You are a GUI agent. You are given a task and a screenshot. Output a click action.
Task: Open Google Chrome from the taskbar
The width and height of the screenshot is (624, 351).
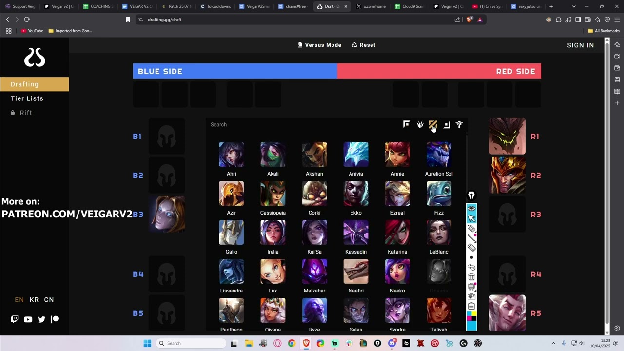[x=292, y=343]
